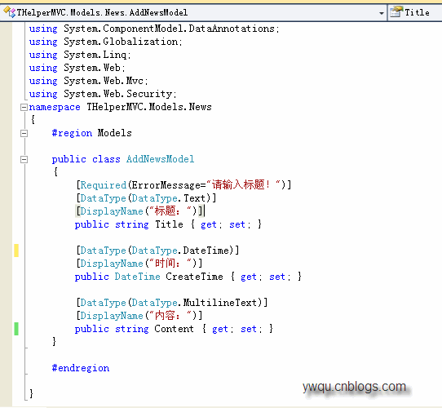Click the line using System.Web.Security
The width and height of the screenshot is (442, 408).
pos(103,94)
